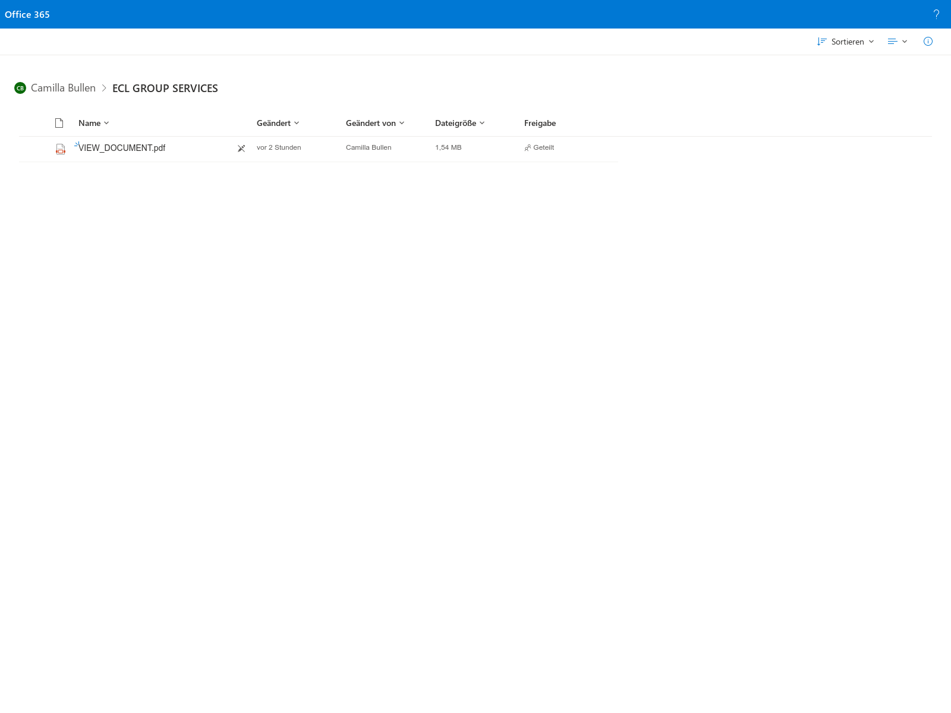
Task: Click the PDF file icon of VIEW_DOCUMENT.pdf
Action: pyautogui.click(x=60, y=149)
